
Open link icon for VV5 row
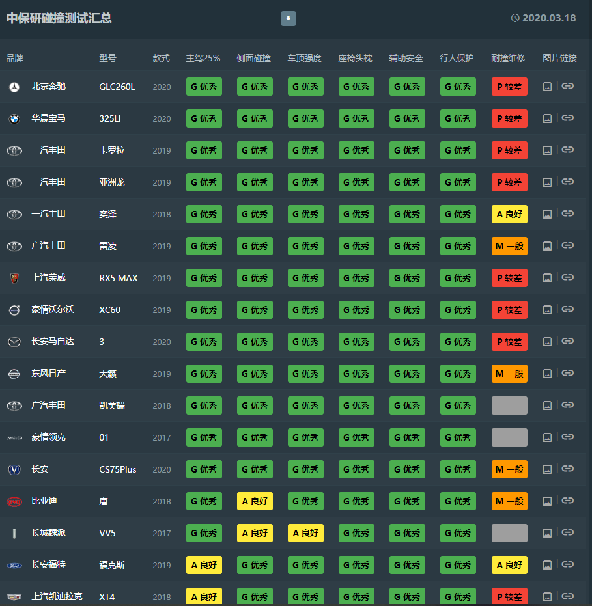point(568,532)
